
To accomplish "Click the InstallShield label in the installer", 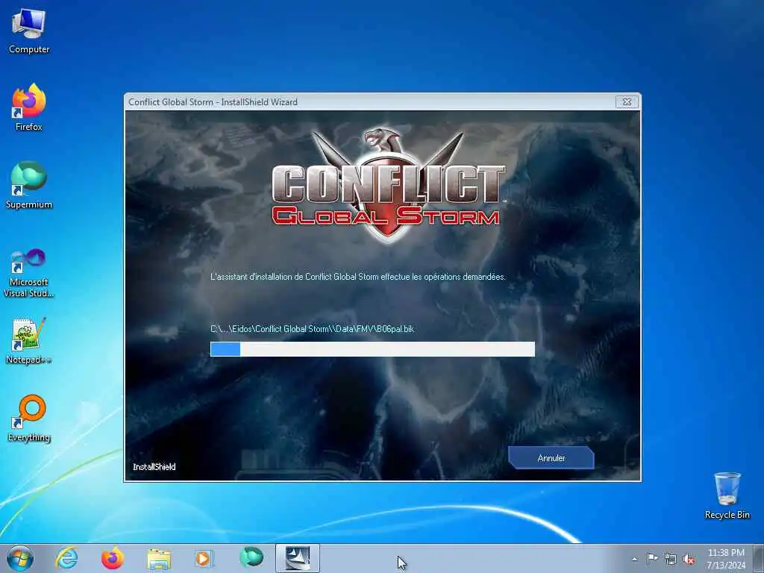I will 154,467.
